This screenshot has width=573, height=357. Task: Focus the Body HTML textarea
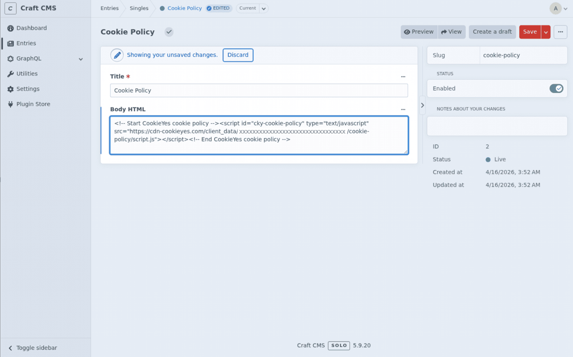pyautogui.click(x=259, y=135)
